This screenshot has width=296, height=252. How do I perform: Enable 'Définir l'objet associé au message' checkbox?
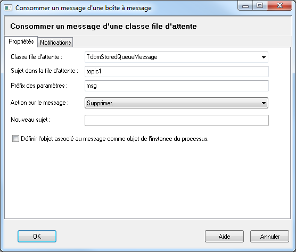(15, 139)
